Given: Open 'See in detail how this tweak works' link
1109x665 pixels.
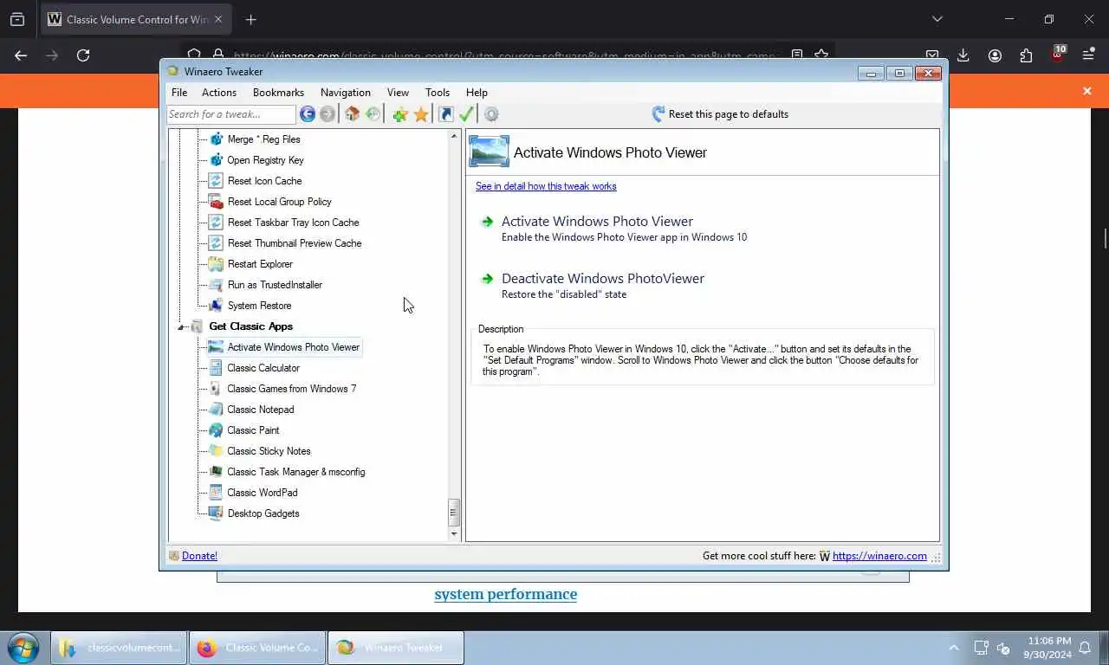Looking at the screenshot, I should tap(546, 186).
